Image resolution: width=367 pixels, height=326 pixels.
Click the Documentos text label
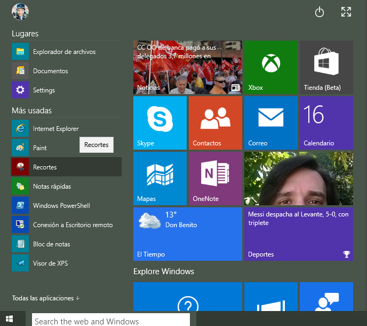pos(50,71)
